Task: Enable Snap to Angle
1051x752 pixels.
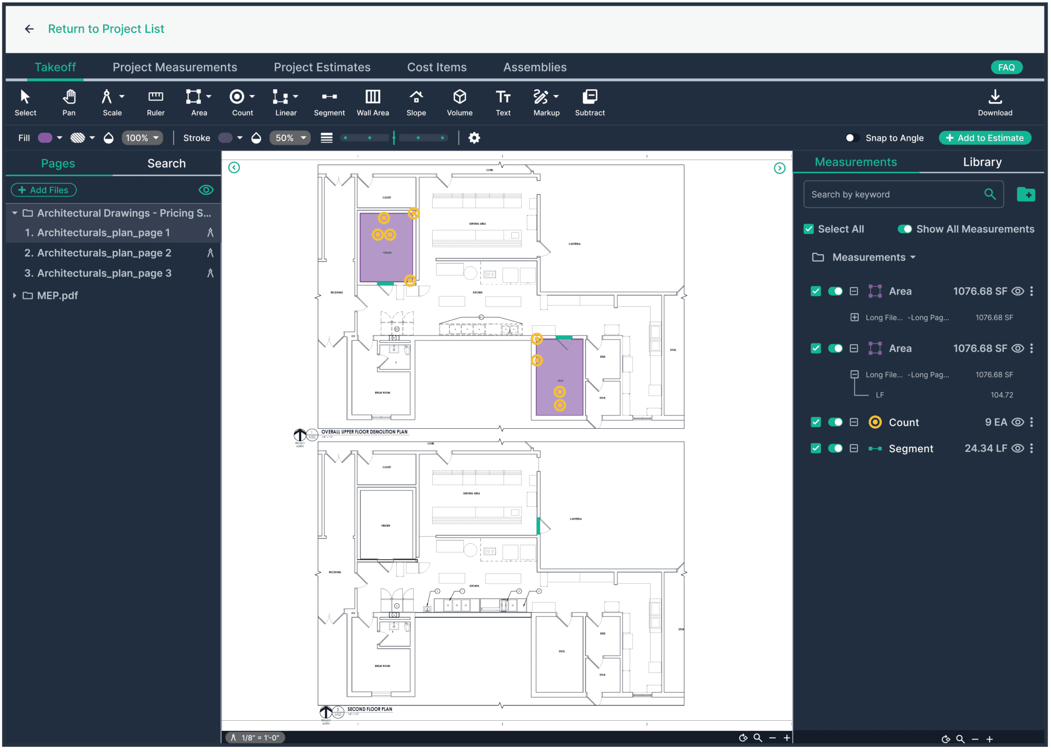Action: (x=852, y=137)
